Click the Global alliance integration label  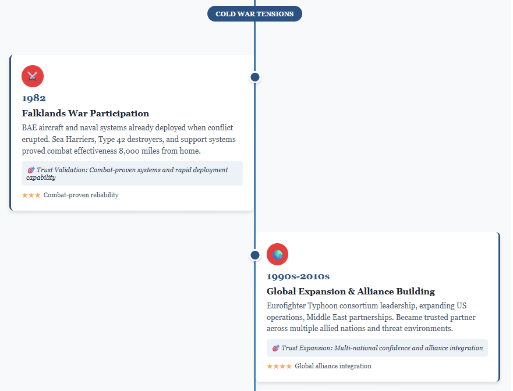pyautogui.click(x=333, y=366)
